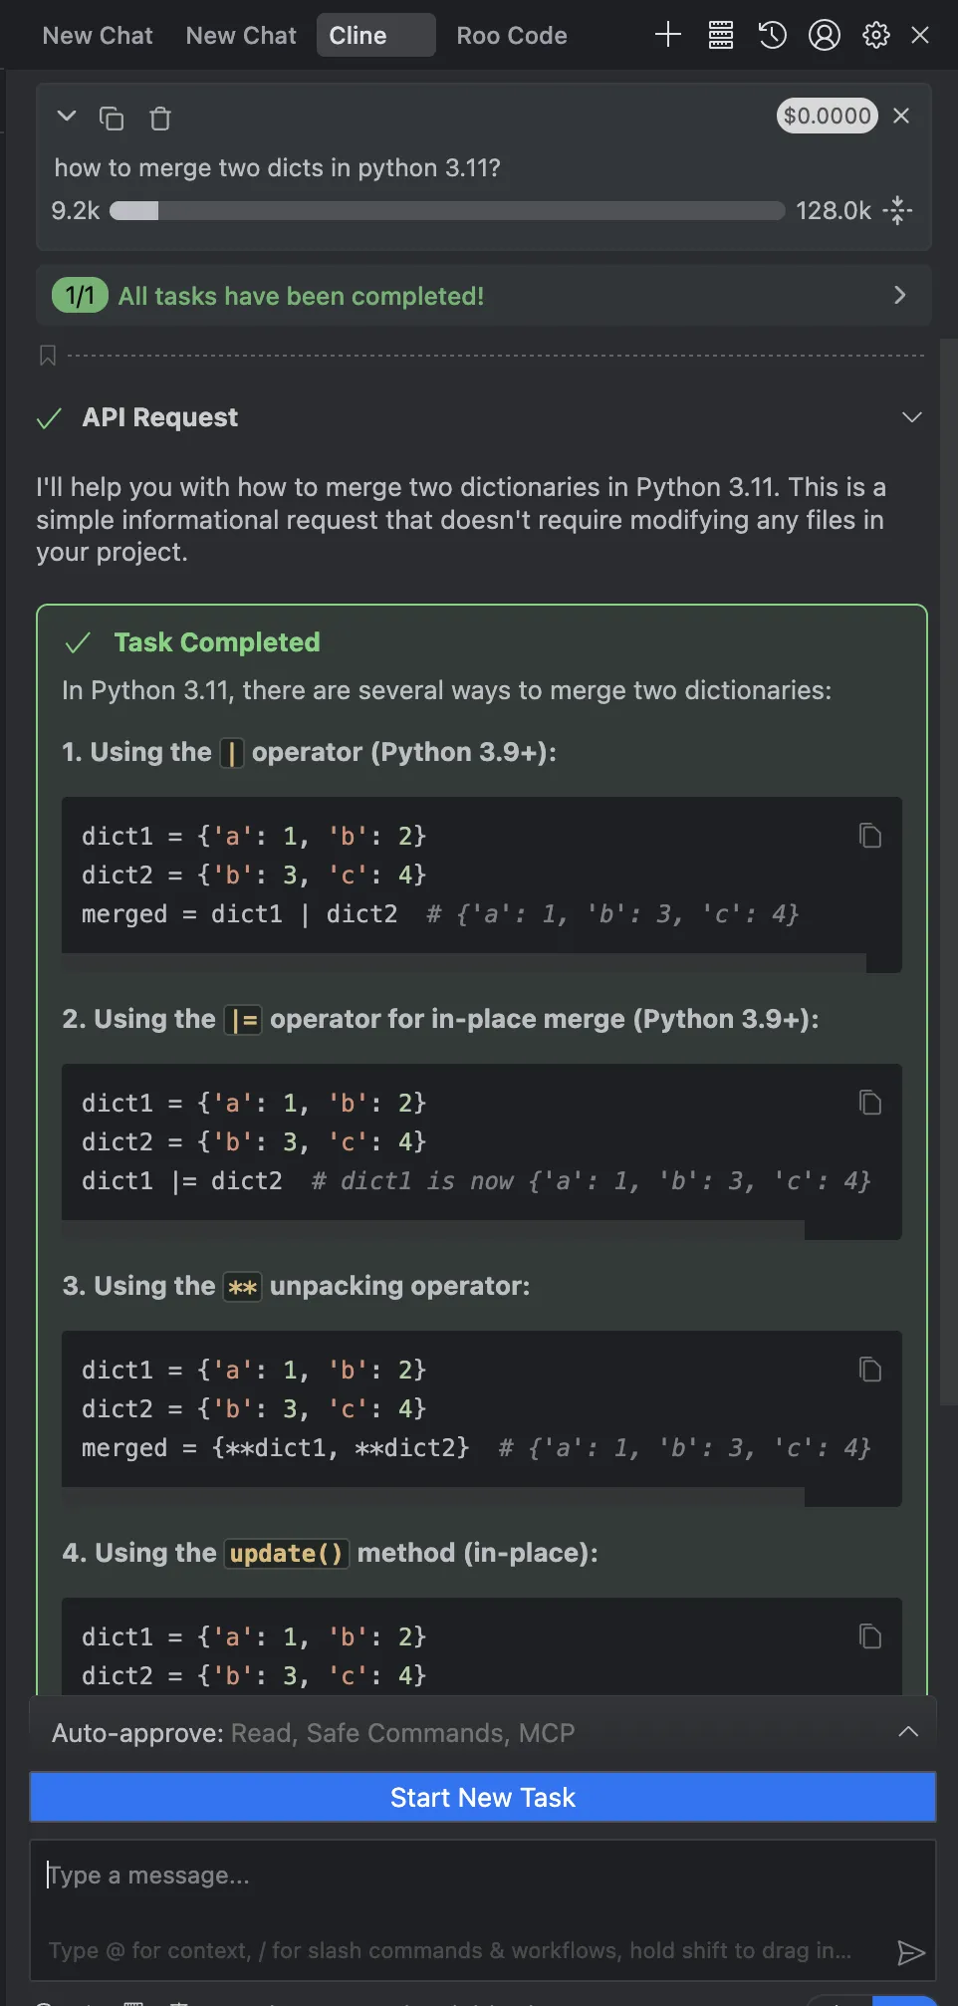Delete the current task with trash icon

159,119
